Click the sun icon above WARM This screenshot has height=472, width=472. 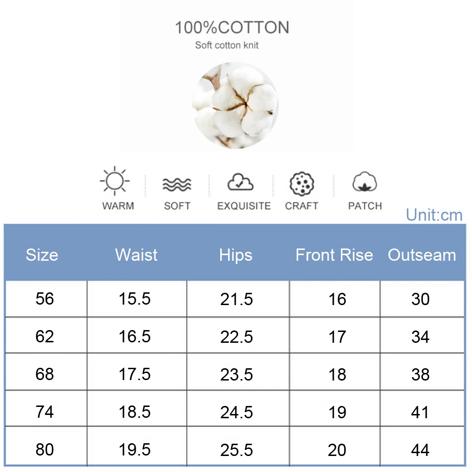click(115, 181)
